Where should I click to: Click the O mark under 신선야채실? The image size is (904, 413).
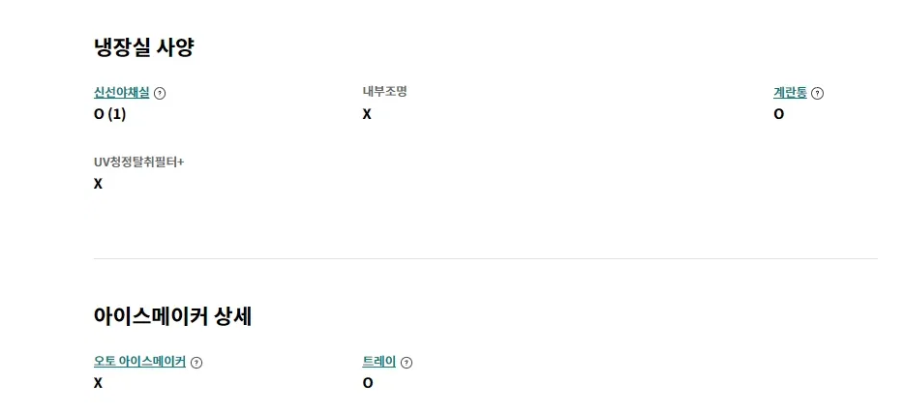point(99,114)
